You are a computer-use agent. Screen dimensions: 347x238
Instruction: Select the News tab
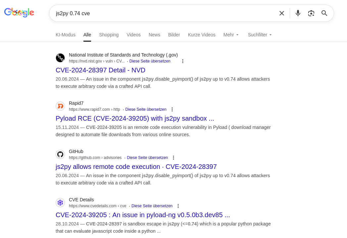pyautogui.click(x=154, y=35)
